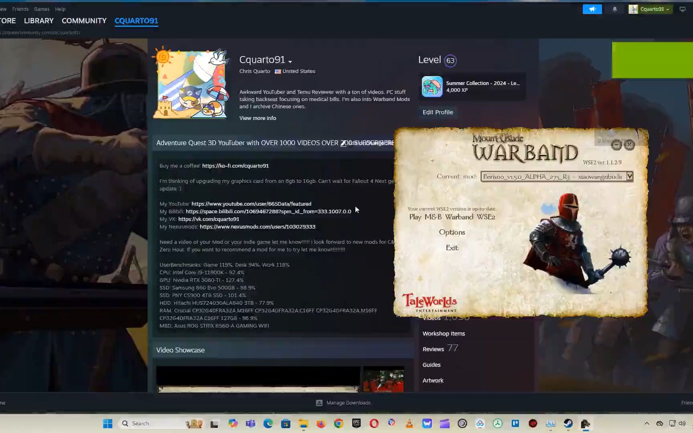The width and height of the screenshot is (693, 433).
Task: Open the volume control in system tray
Action: (682, 423)
